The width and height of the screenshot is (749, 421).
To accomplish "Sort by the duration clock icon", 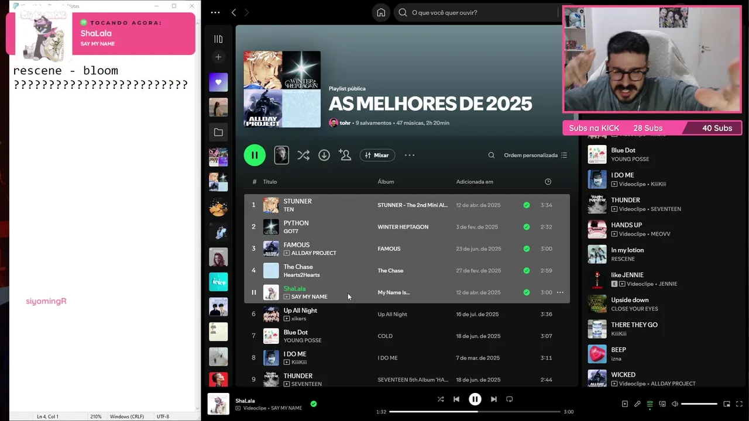I will click(548, 182).
